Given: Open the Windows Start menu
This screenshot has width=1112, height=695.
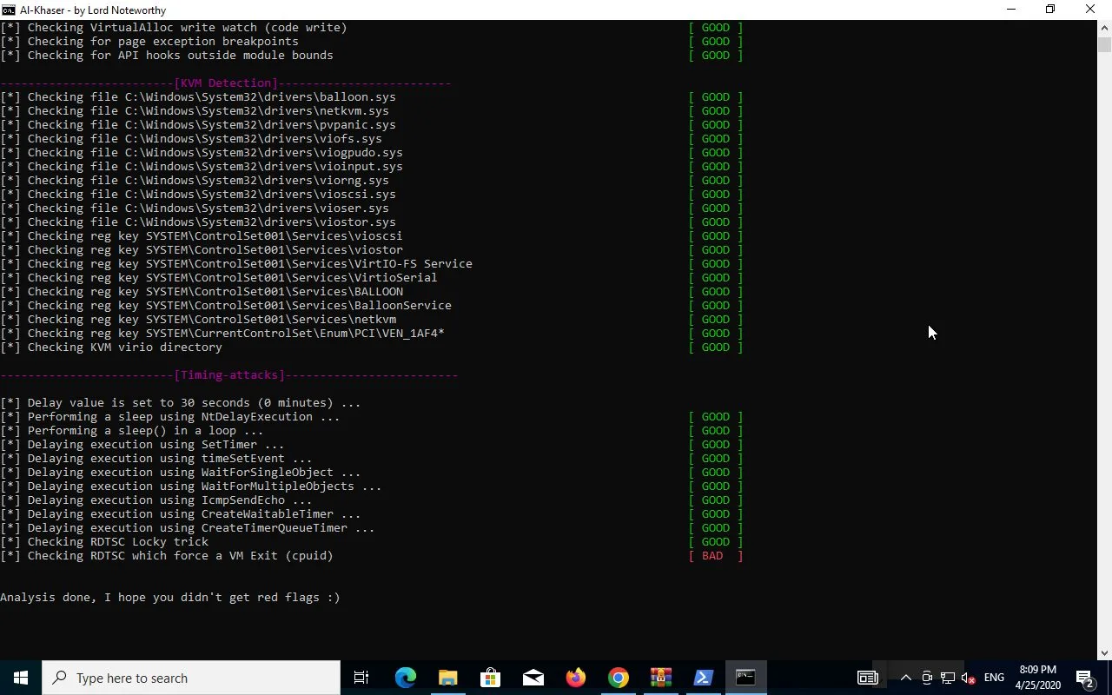Looking at the screenshot, I should pos(21,678).
